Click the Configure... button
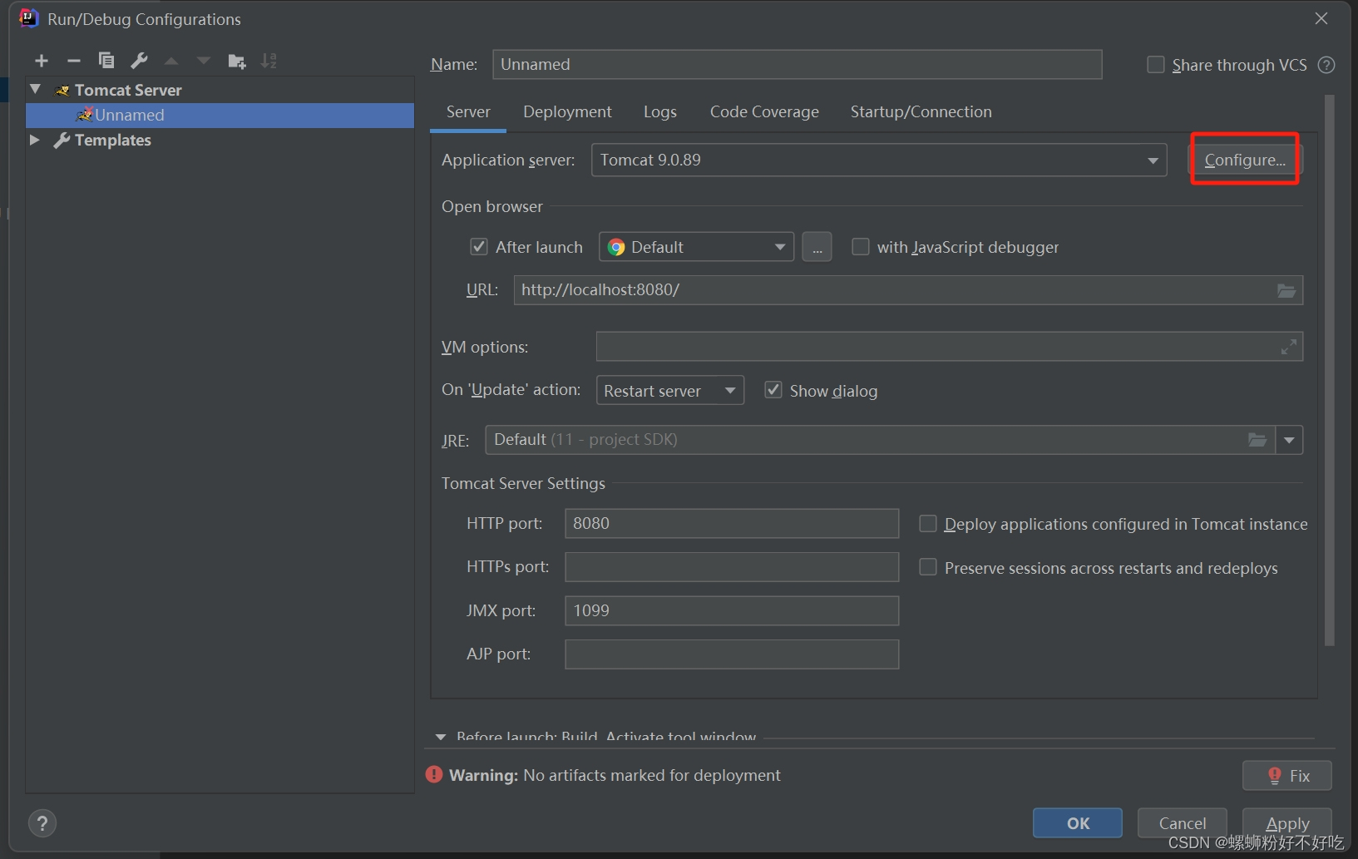The height and width of the screenshot is (859, 1358). (x=1245, y=160)
